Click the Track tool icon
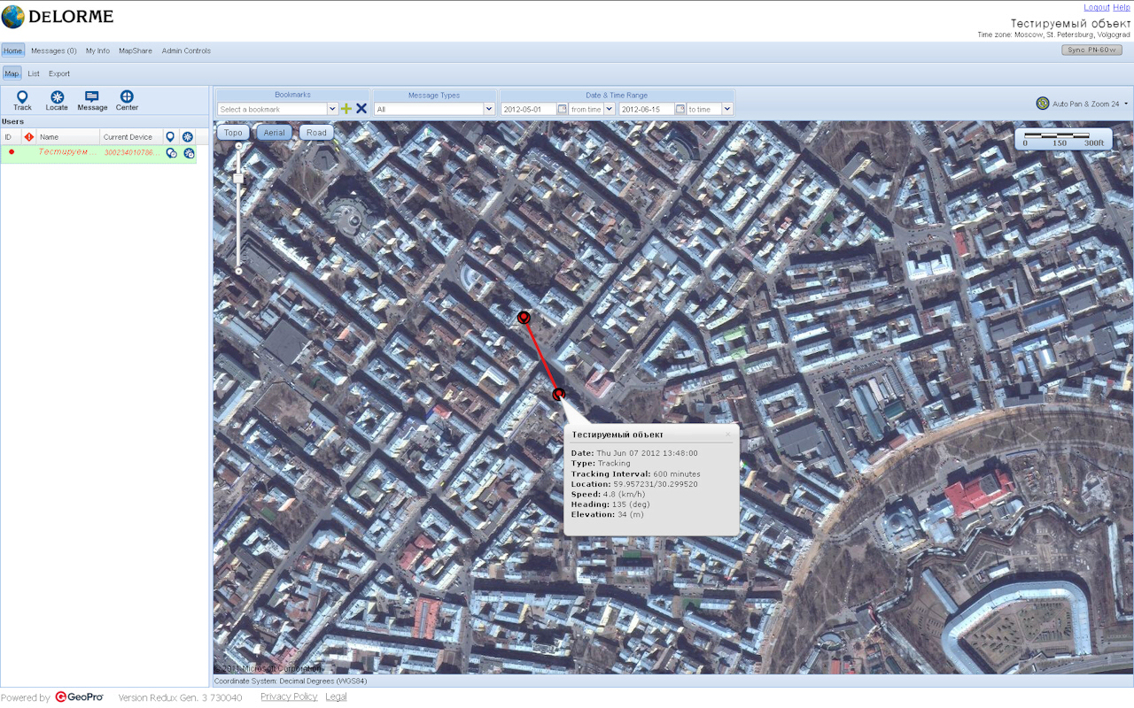1134x708 pixels. (22, 96)
